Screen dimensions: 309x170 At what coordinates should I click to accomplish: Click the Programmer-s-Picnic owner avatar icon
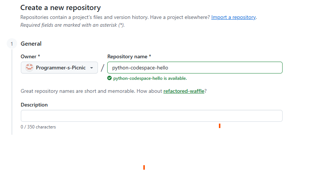point(29,68)
